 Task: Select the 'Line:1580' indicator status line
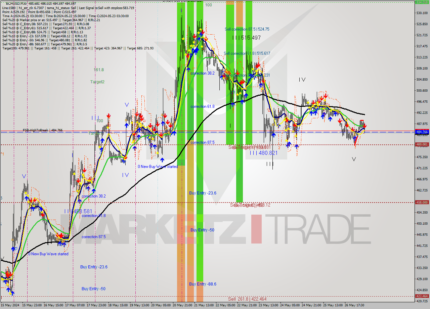point(68,8)
